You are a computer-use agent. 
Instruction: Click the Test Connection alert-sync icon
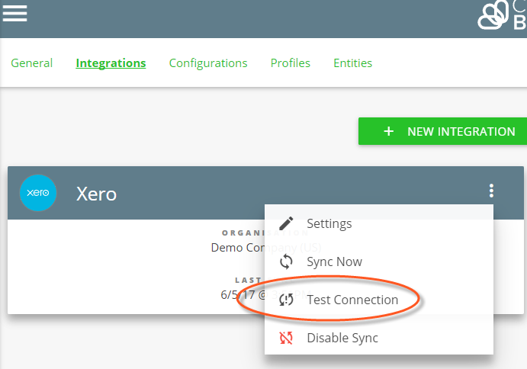(x=286, y=300)
